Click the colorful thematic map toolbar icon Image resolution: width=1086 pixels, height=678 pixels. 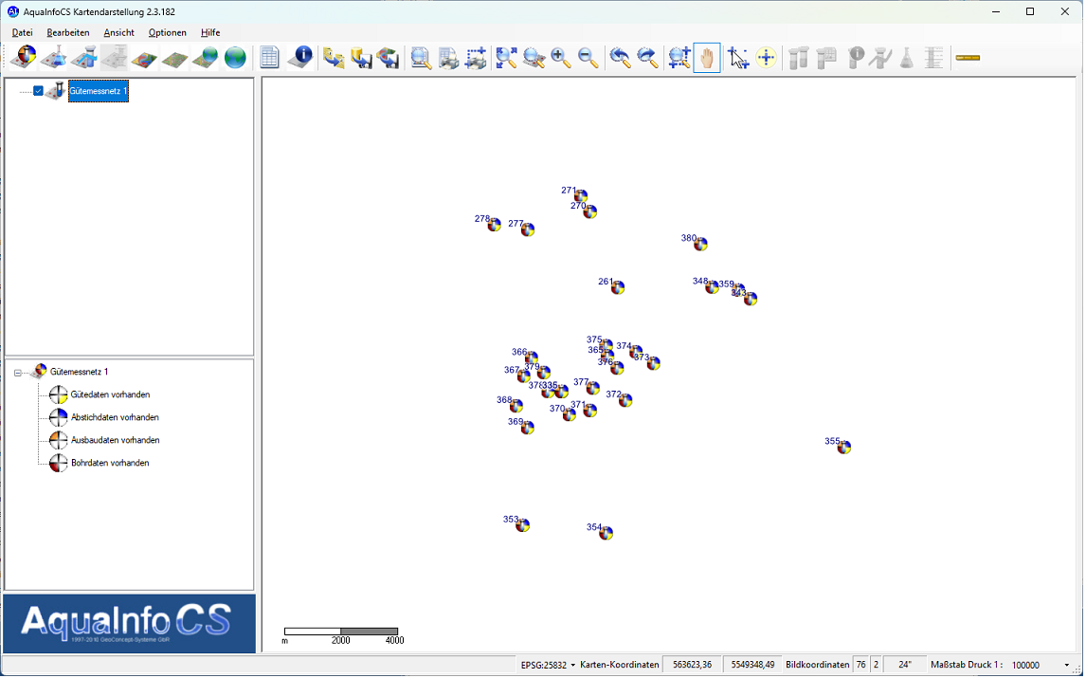144,58
